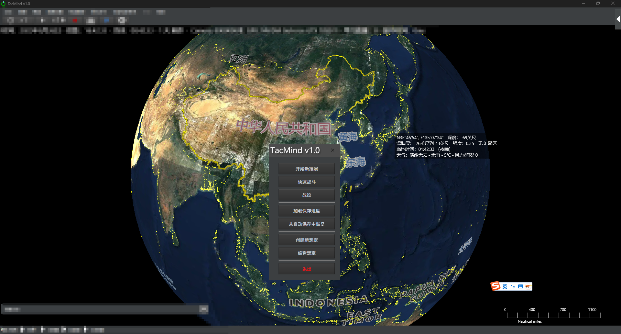This screenshot has width=621, height=334.
Task: Click 从自动保存中恢复 to restore autosave
Action: [307, 224]
